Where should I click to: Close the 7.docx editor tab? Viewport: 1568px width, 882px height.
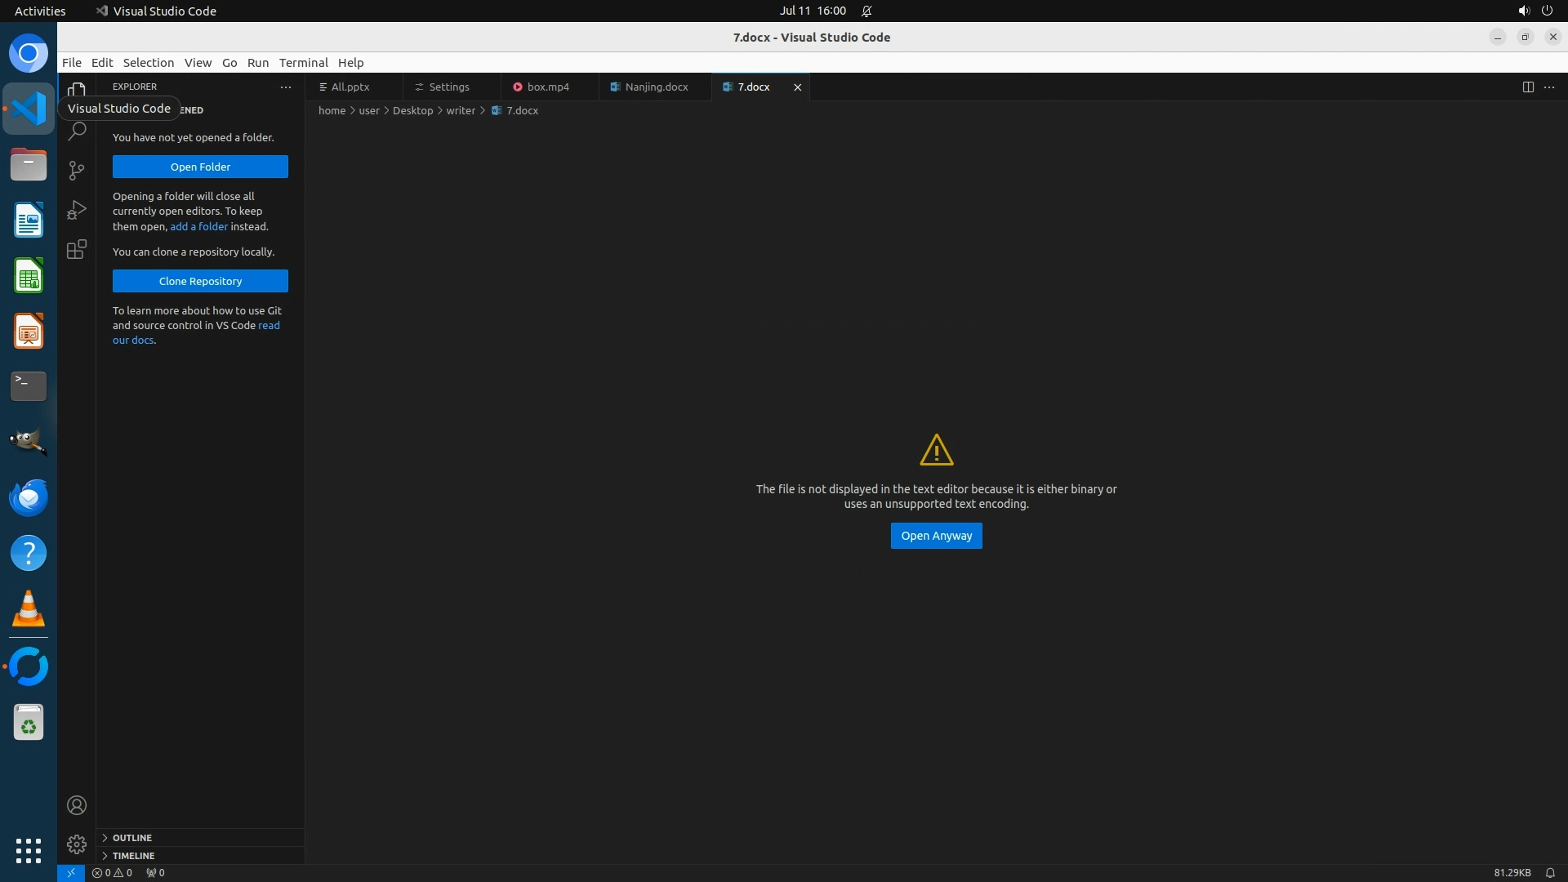pos(798,87)
